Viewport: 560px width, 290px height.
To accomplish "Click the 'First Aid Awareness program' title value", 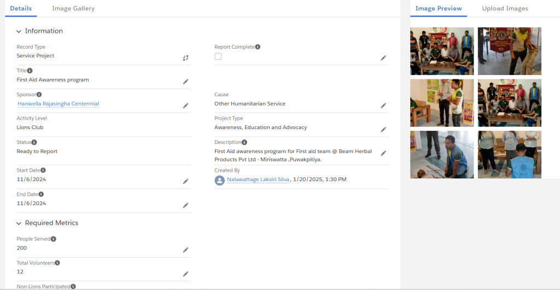I will [53, 80].
